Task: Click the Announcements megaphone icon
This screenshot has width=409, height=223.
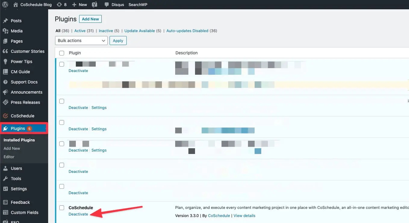Action: (5, 92)
